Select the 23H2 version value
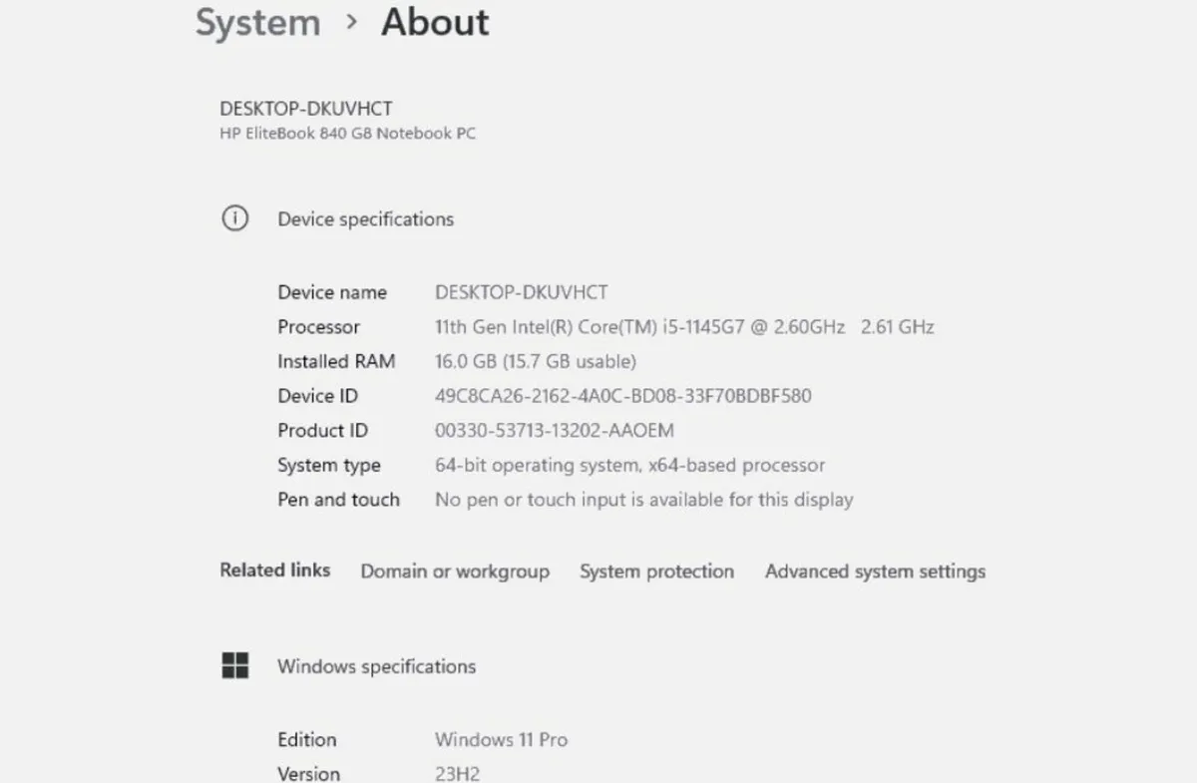This screenshot has width=1197, height=783. point(457,774)
